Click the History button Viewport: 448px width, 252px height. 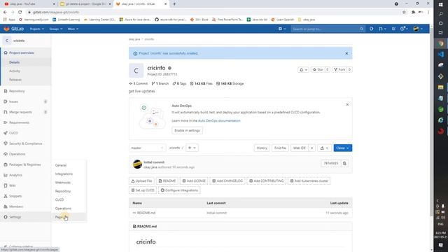click(262, 148)
